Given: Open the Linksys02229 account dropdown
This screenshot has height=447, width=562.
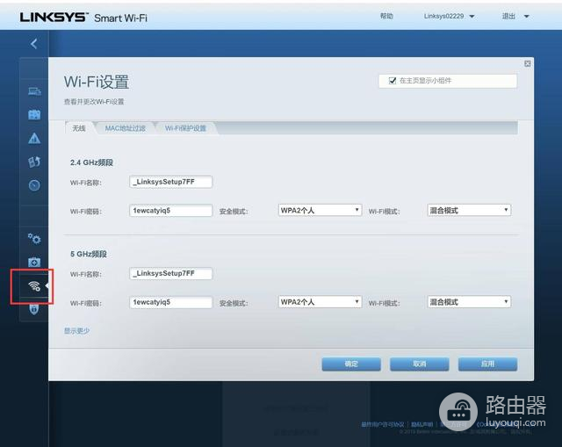Looking at the screenshot, I should pyautogui.click(x=449, y=17).
